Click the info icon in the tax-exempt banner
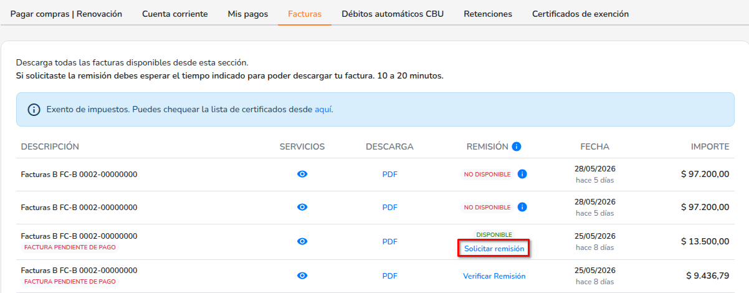The height and width of the screenshot is (293, 749). (34, 110)
